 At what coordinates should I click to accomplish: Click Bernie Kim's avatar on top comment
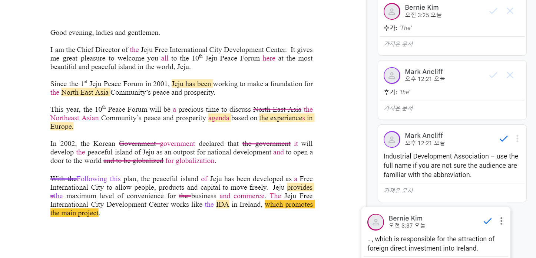click(x=392, y=11)
